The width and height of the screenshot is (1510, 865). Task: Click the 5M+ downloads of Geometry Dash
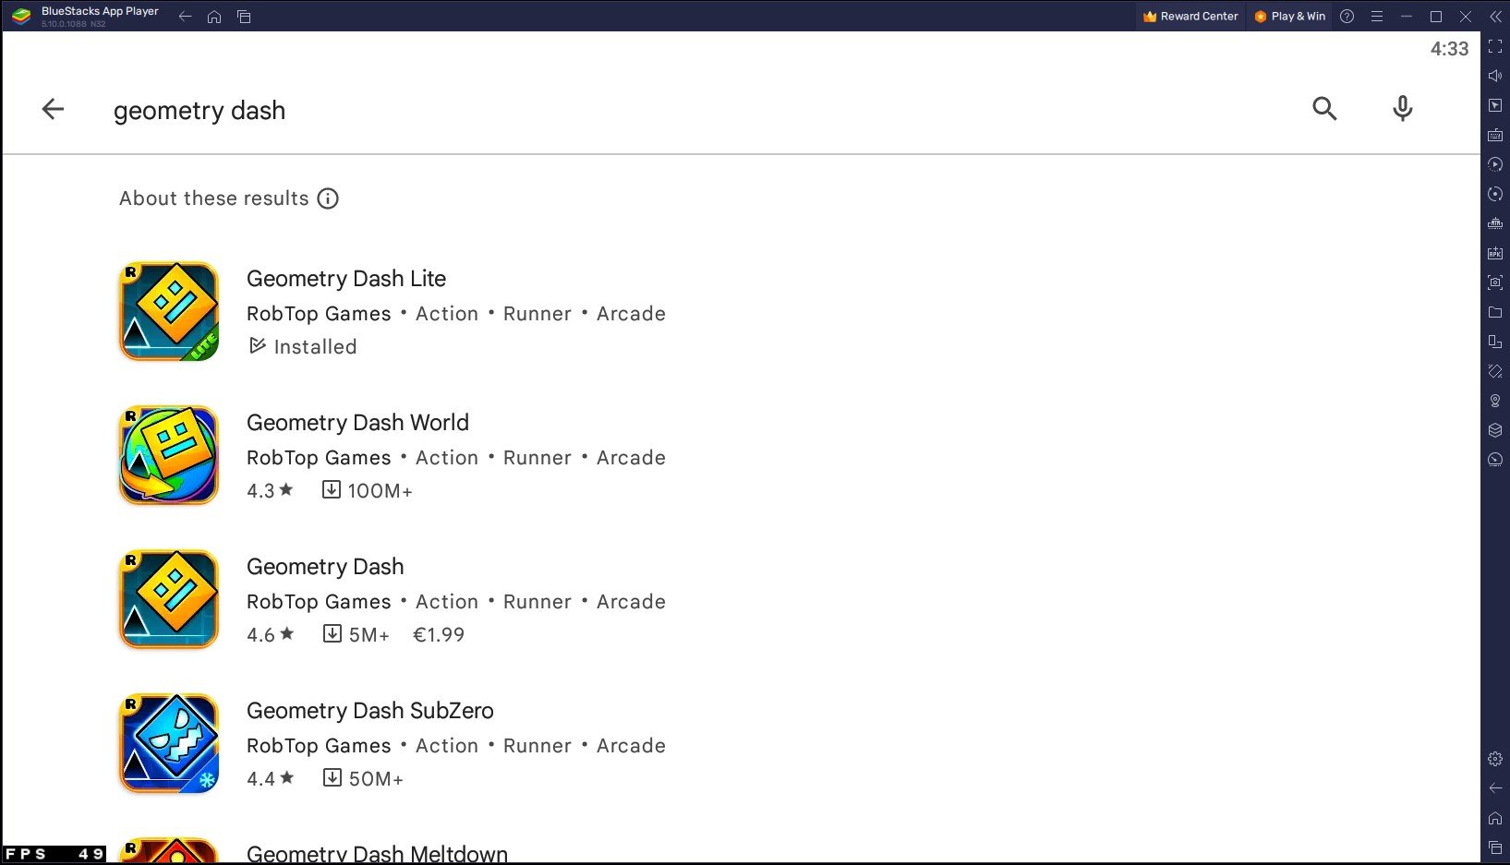(356, 635)
